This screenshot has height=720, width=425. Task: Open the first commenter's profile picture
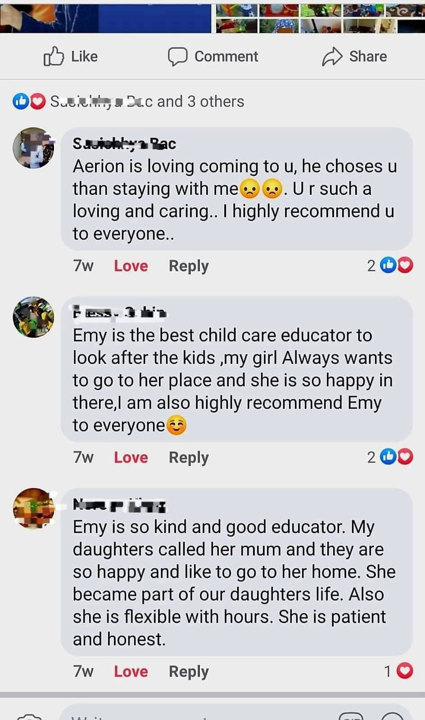pyautogui.click(x=33, y=148)
